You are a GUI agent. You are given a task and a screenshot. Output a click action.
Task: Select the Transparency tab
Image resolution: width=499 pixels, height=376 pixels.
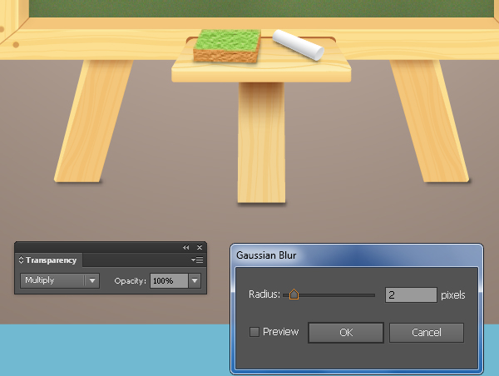click(51, 260)
